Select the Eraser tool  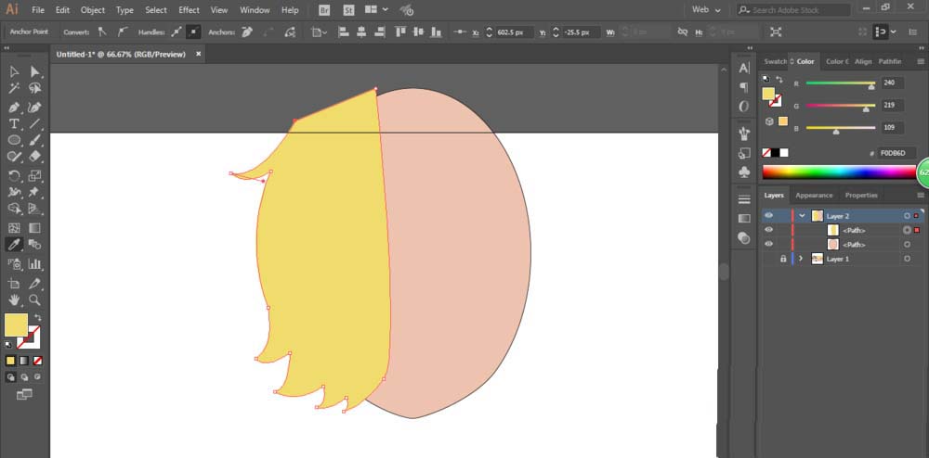(35, 156)
